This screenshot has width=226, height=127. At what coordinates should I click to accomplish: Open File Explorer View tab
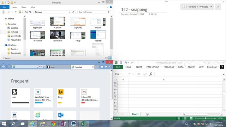[x=33, y=7]
